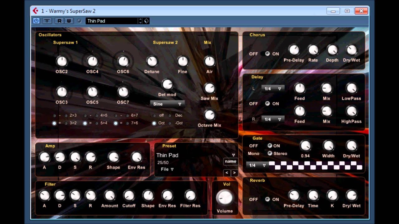
Task: Click the Amp Env Res knob
Action: coord(137,157)
